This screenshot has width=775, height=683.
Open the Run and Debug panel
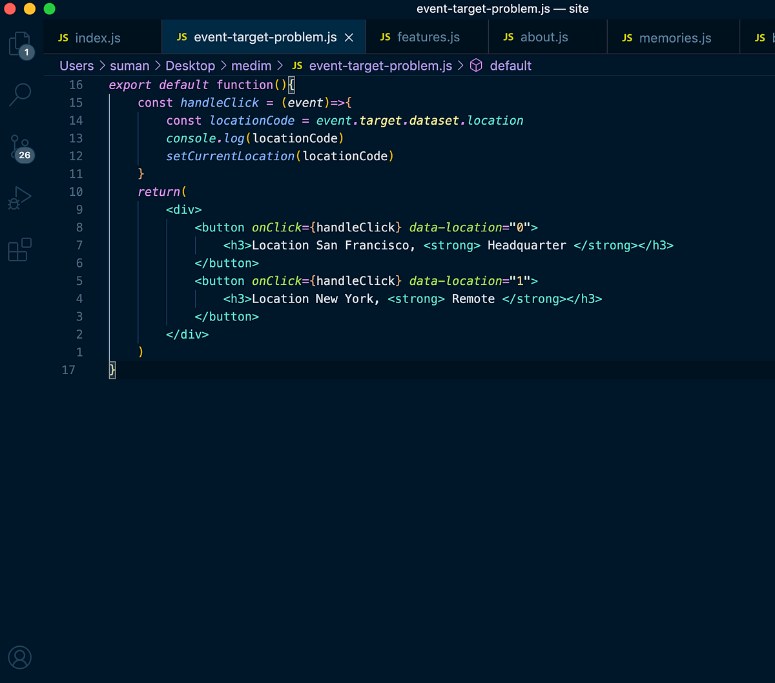tap(20, 198)
